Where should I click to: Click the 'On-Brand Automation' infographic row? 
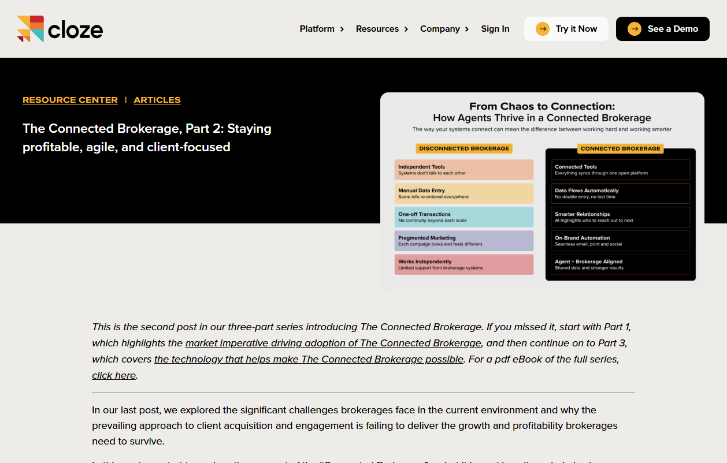coord(620,241)
